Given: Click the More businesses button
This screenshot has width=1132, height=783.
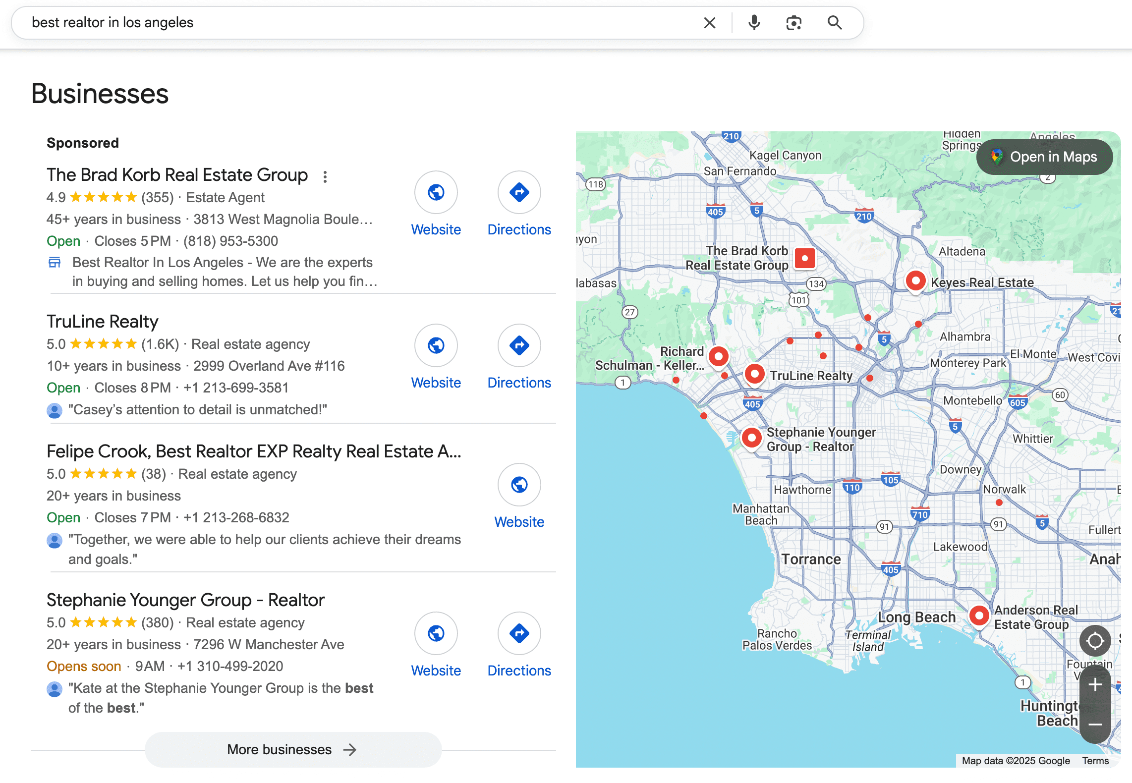Looking at the screenshot, I should 293,749.
